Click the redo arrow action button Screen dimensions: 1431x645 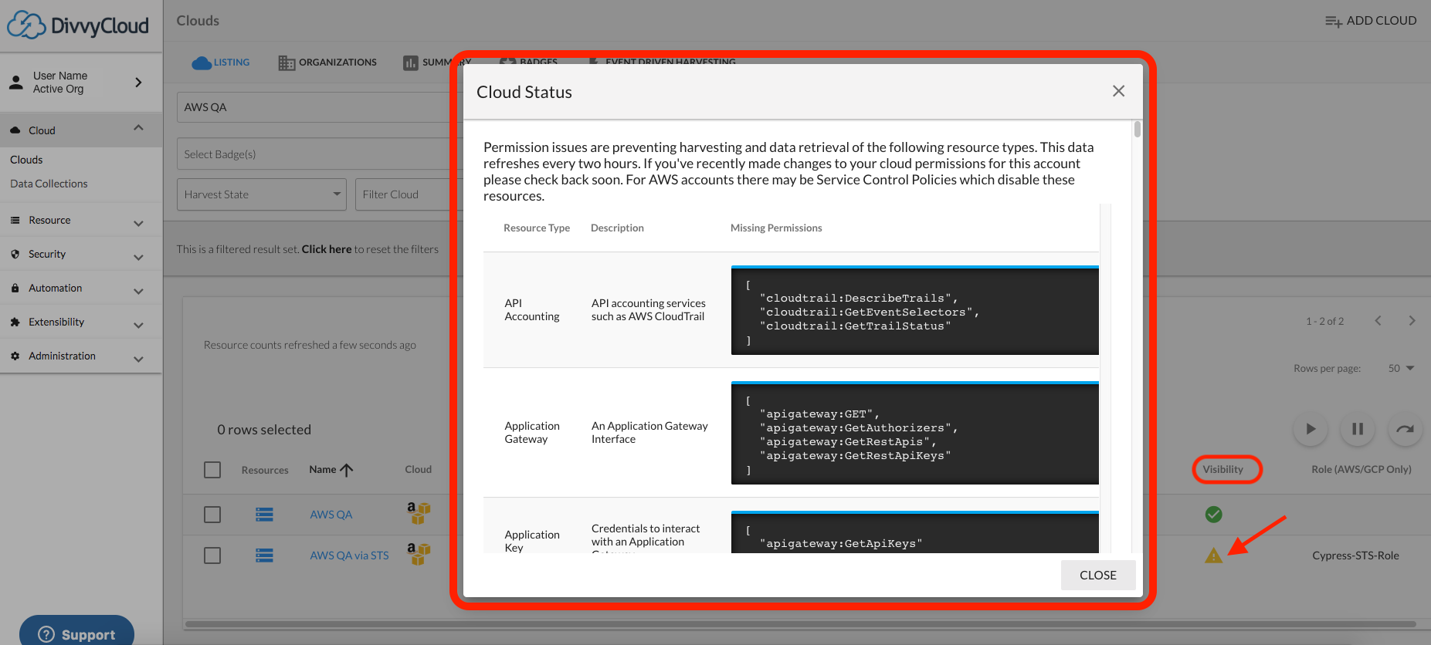1405,429
